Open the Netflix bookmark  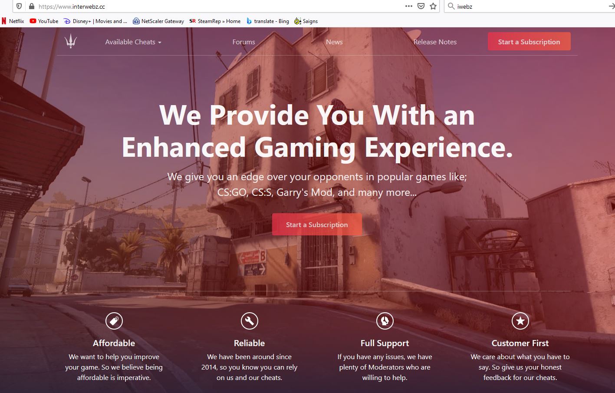click(13, 21)
